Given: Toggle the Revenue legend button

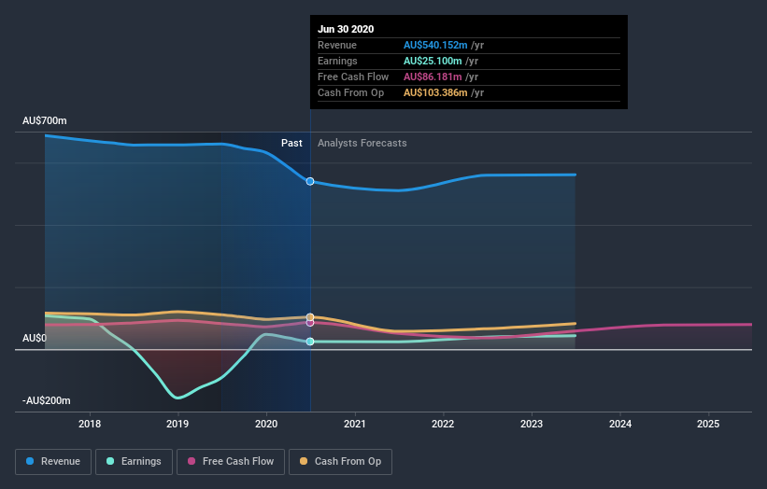Looking at the screenshot, I should pyautogui.click(x=53, y=462).
